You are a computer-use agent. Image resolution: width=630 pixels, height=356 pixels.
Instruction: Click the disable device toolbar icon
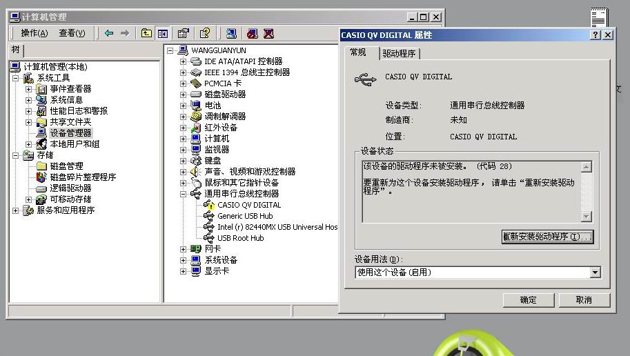point(253,33)
